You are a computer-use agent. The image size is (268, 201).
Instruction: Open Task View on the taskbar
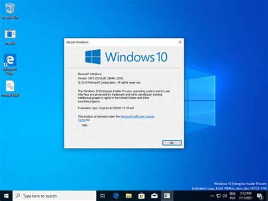102,196
